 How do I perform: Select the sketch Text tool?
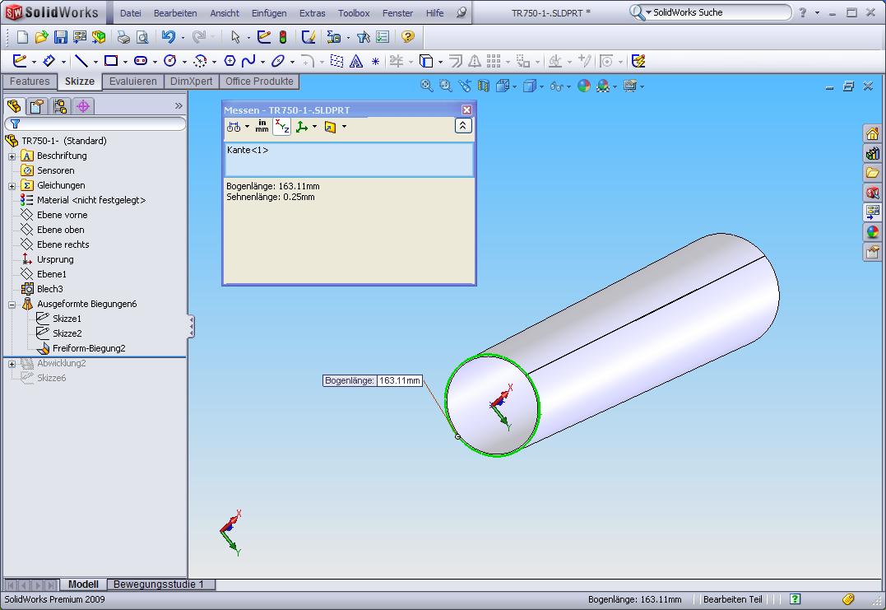pos(356,61)
